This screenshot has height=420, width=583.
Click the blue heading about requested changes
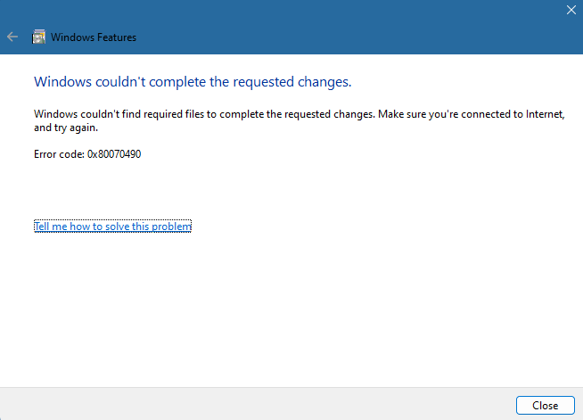coord(193,82)
